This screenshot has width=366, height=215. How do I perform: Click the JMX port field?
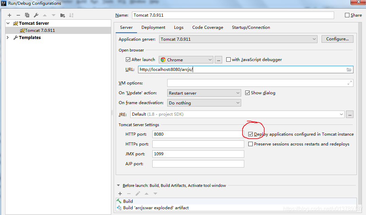click(x=198, y=154)
